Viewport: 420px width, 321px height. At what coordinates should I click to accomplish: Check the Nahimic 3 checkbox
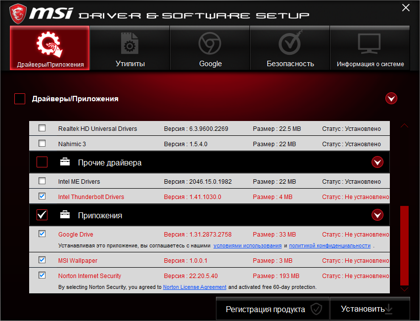coord(42,143)
